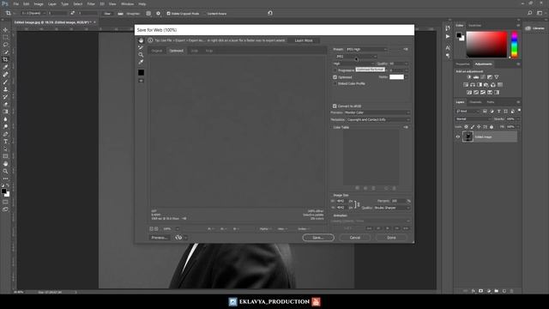The height and width of the screenshot is (309, 549).
Task: Switch to the Original preview tab
Action: [x=156, y=51]
